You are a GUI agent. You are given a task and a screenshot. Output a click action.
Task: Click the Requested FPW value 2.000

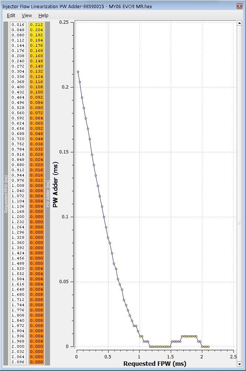pyautogui.click(x=18, y=347)
